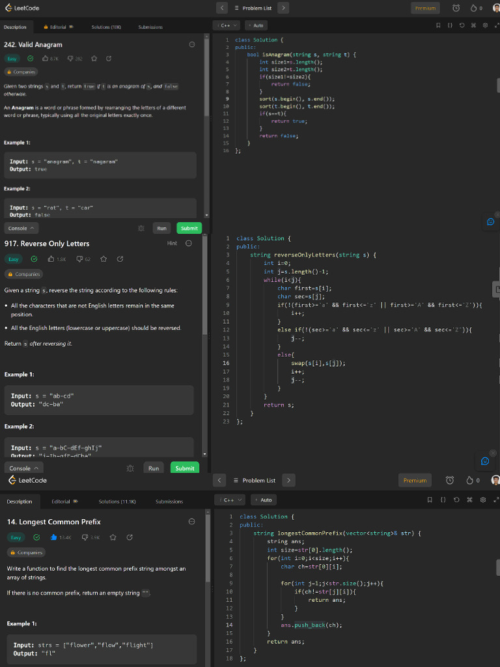Submit the Valid Anagram solution
500x667 pixels.
(189, 229)
